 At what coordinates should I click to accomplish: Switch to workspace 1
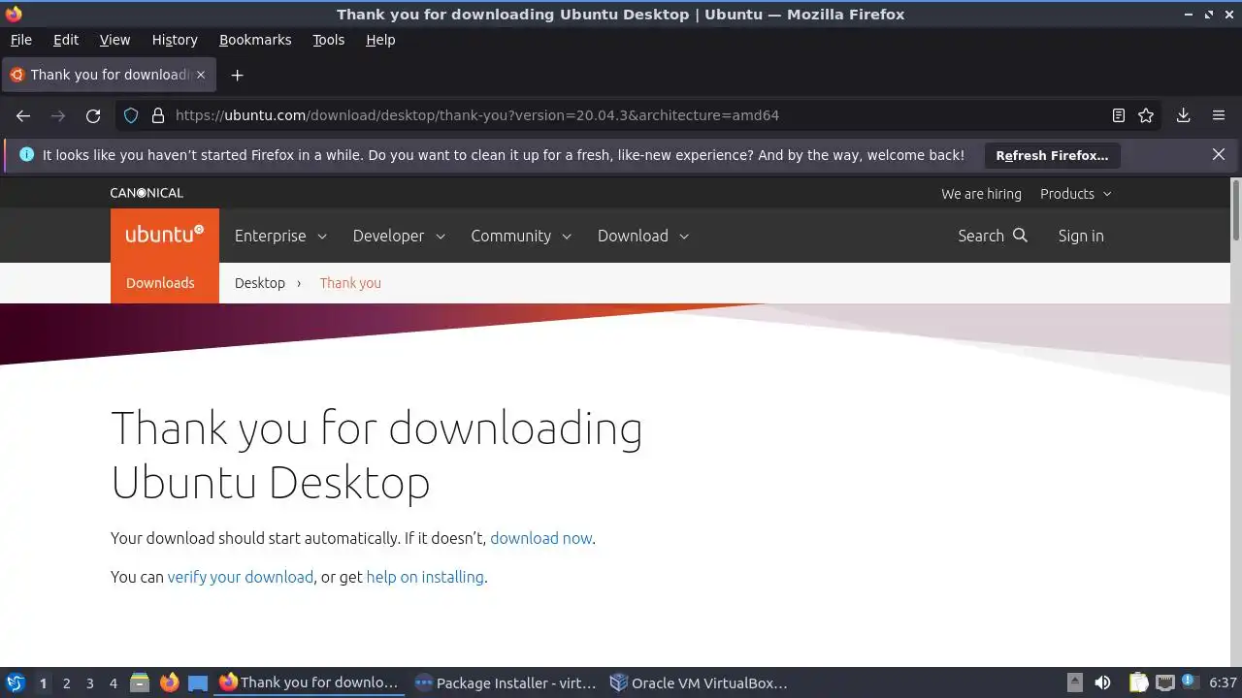(43, 683)
